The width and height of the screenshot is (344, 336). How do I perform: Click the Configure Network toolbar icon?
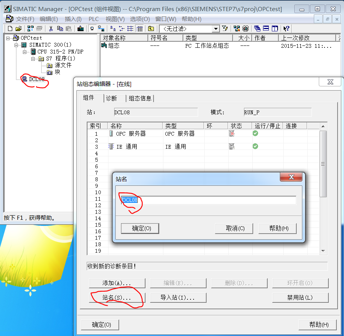236,29
